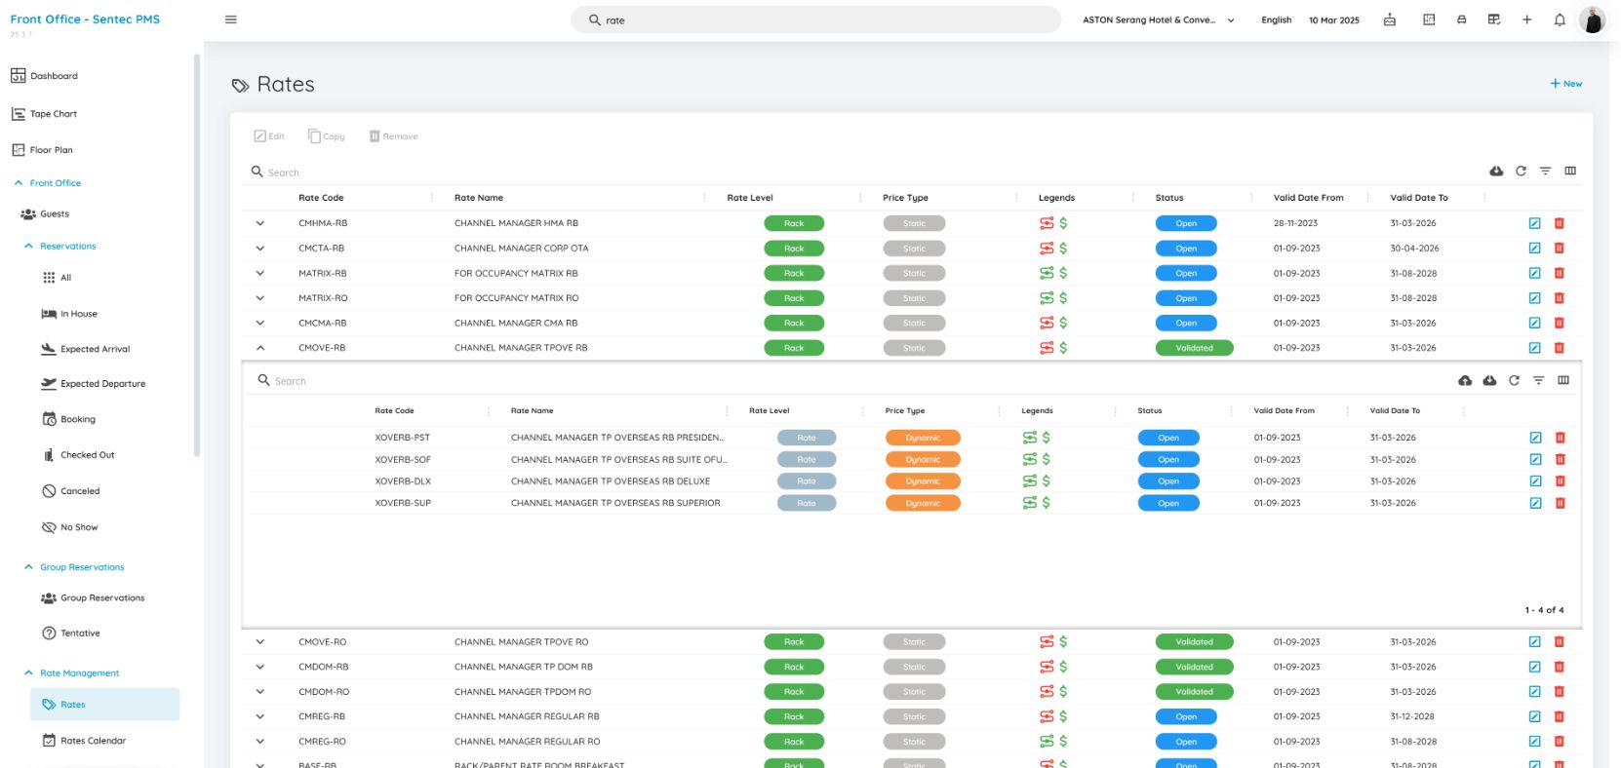Screen dimensions: 1621x768
Task: Delete the XOVERB-PST rate row
Action: [x=1560, y=438]
